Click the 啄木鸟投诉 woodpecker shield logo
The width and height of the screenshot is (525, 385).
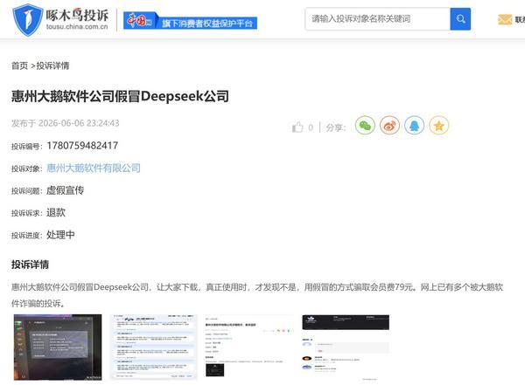point(28,19)
